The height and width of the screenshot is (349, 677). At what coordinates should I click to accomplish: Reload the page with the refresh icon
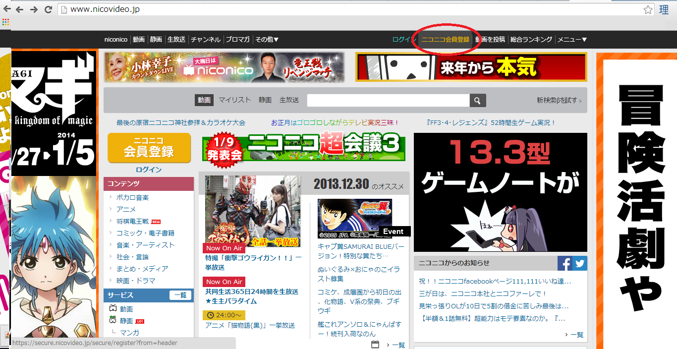(x=48, y=9)
